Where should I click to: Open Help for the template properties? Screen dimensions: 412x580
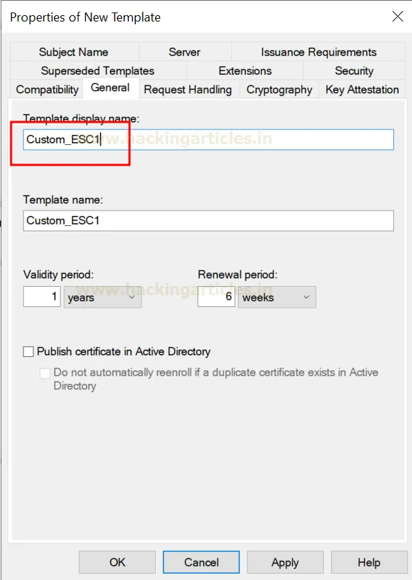pyautogui.click(x=369, y=562)
